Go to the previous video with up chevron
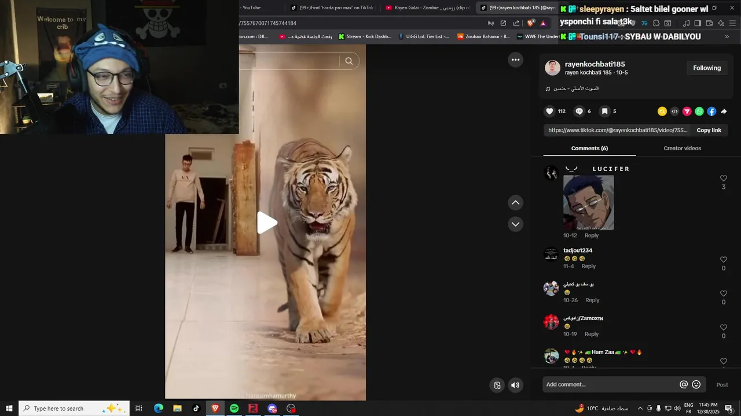The width and height of the screenshot is (741, 416). tap(515, 203)
